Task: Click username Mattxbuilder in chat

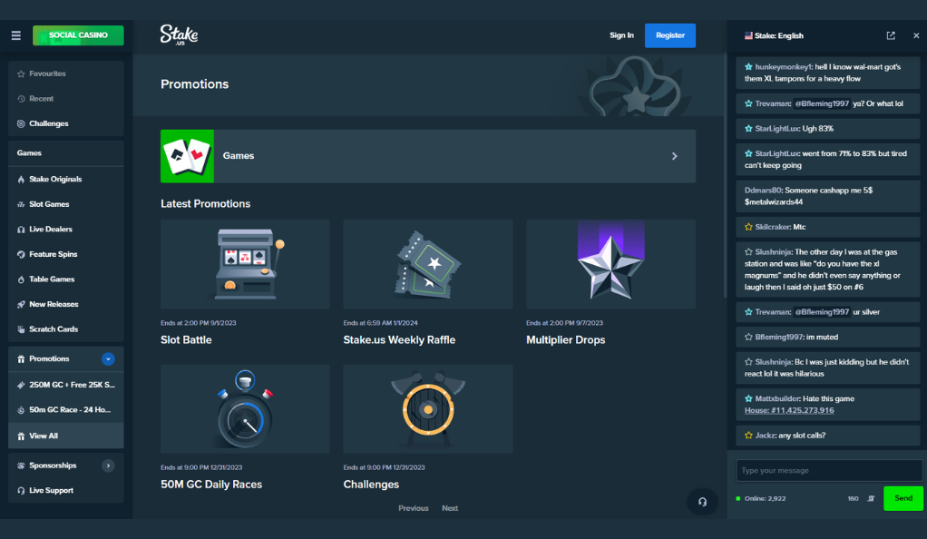Action: (776, 398)
